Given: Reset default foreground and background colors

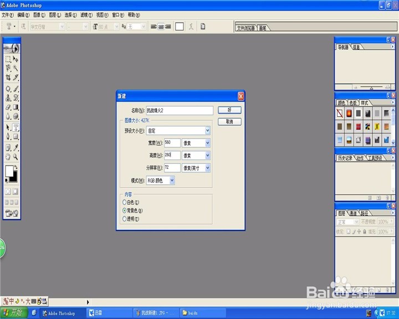Looking at the screenshot, I should coord(7,181).
